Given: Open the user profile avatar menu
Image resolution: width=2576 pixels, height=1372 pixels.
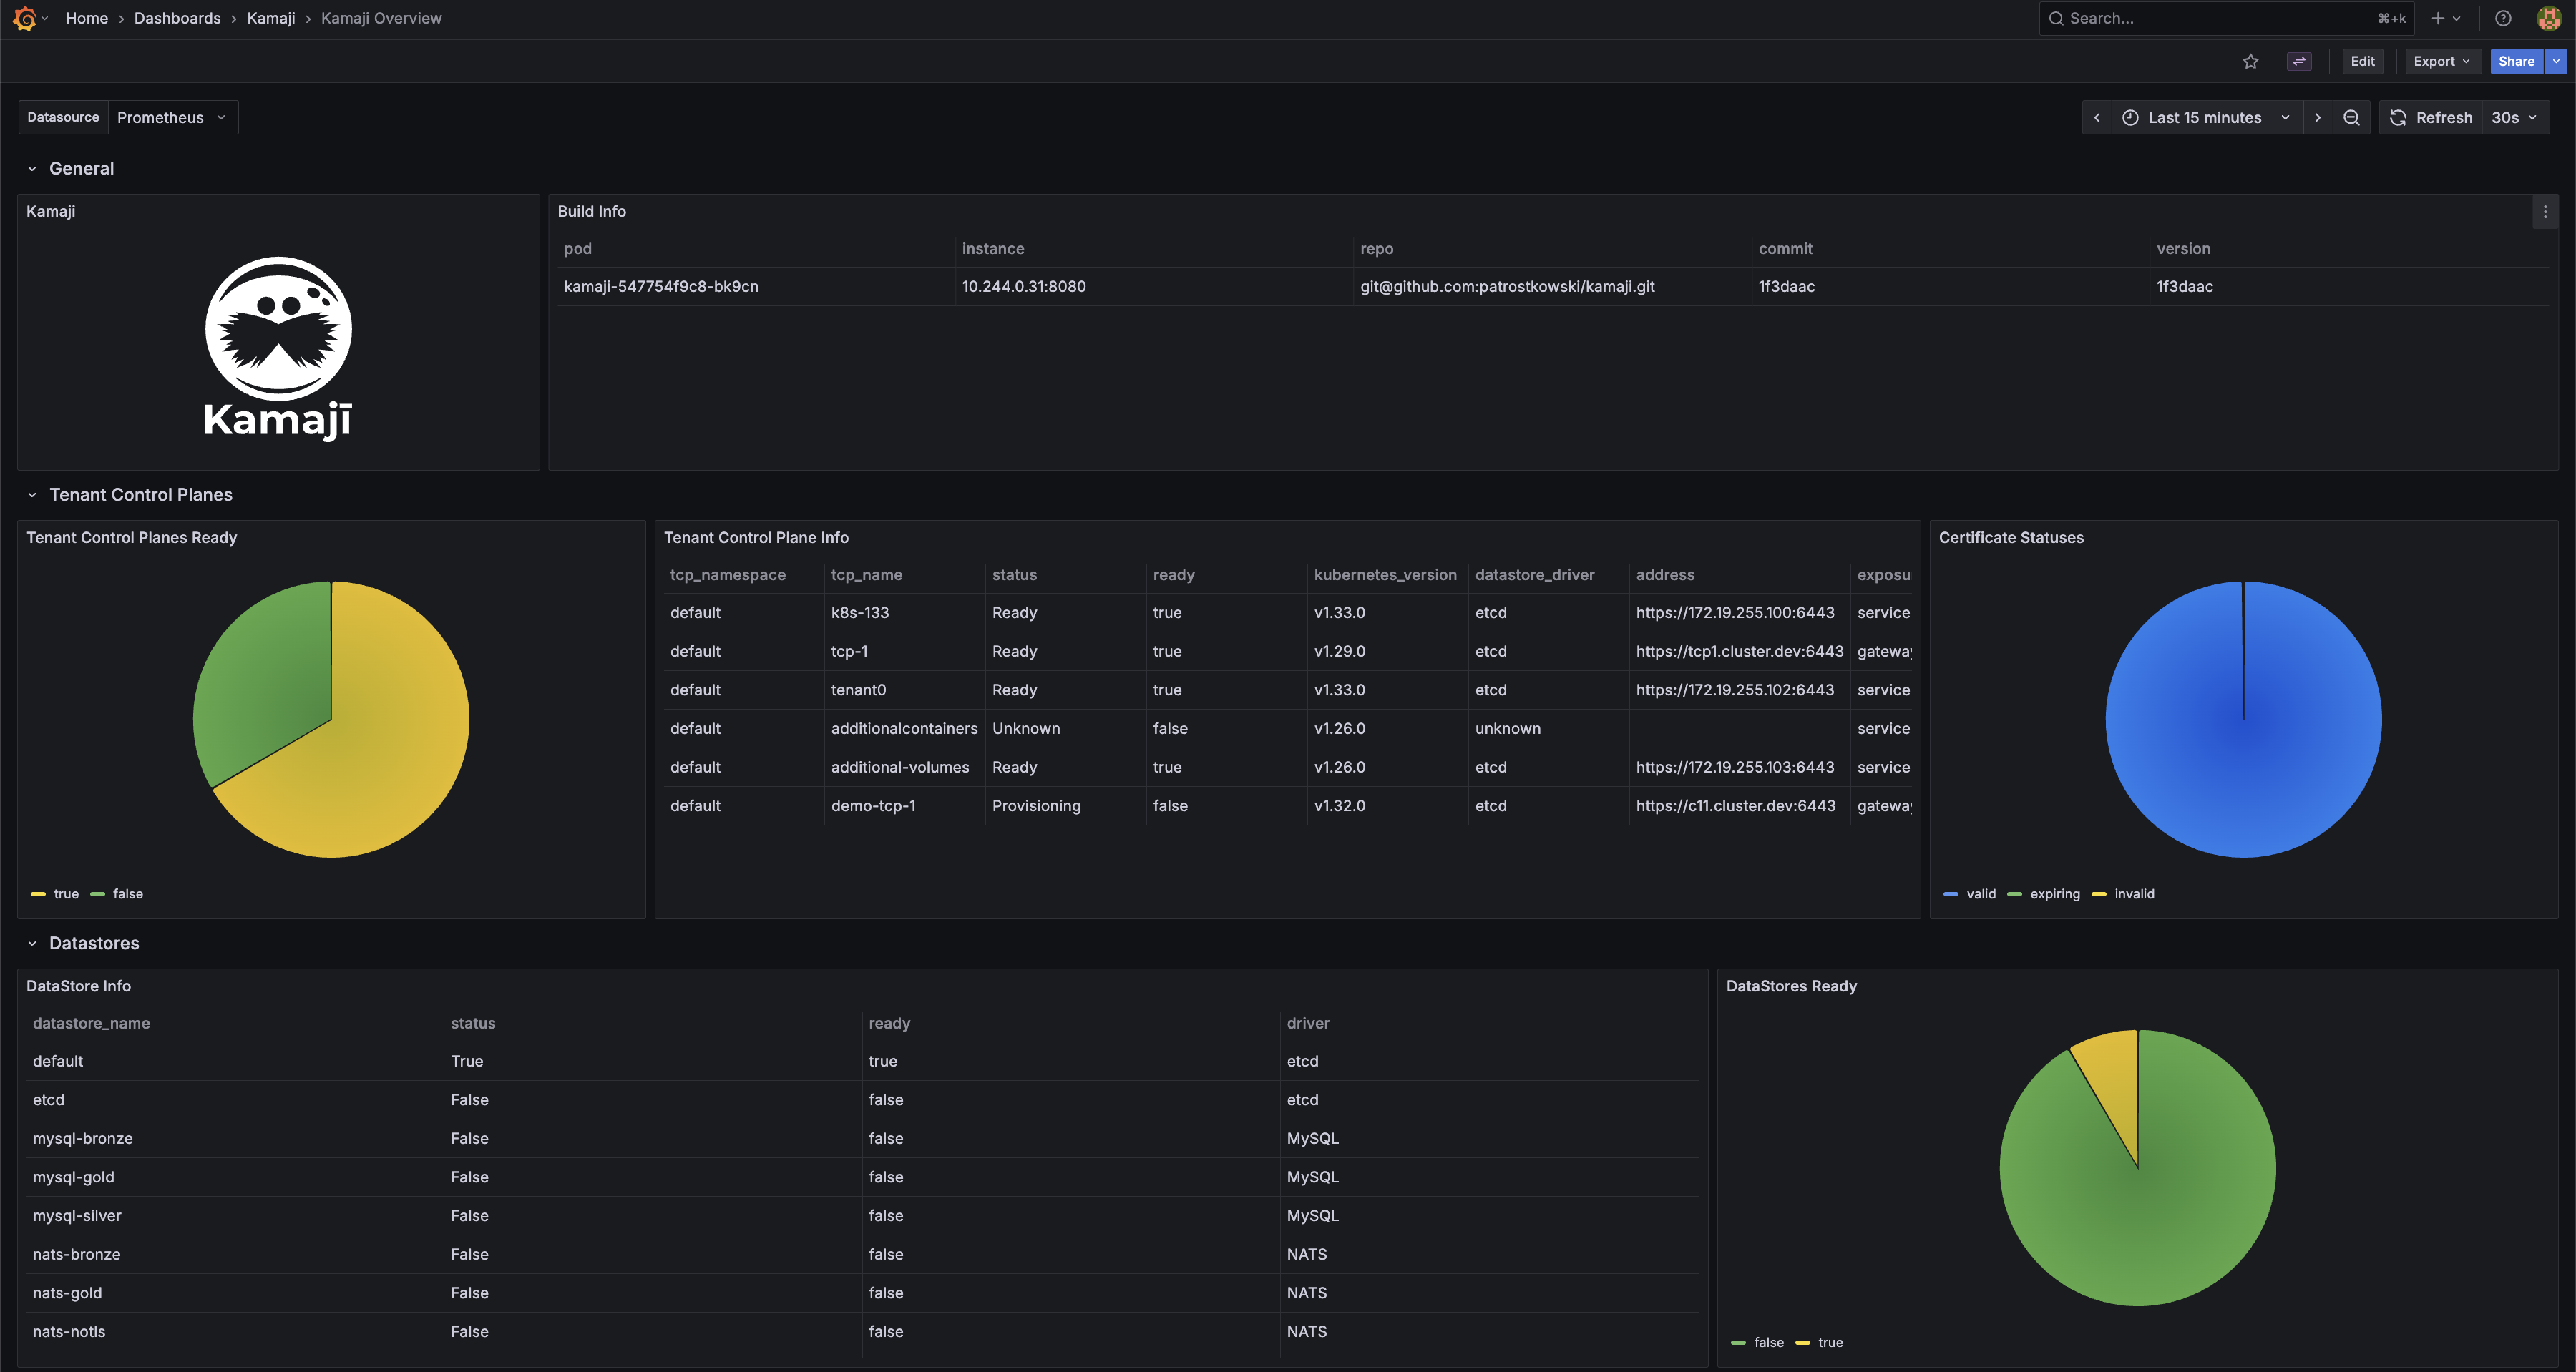Looking at the screenshot, I should [x=2549, y=18].
